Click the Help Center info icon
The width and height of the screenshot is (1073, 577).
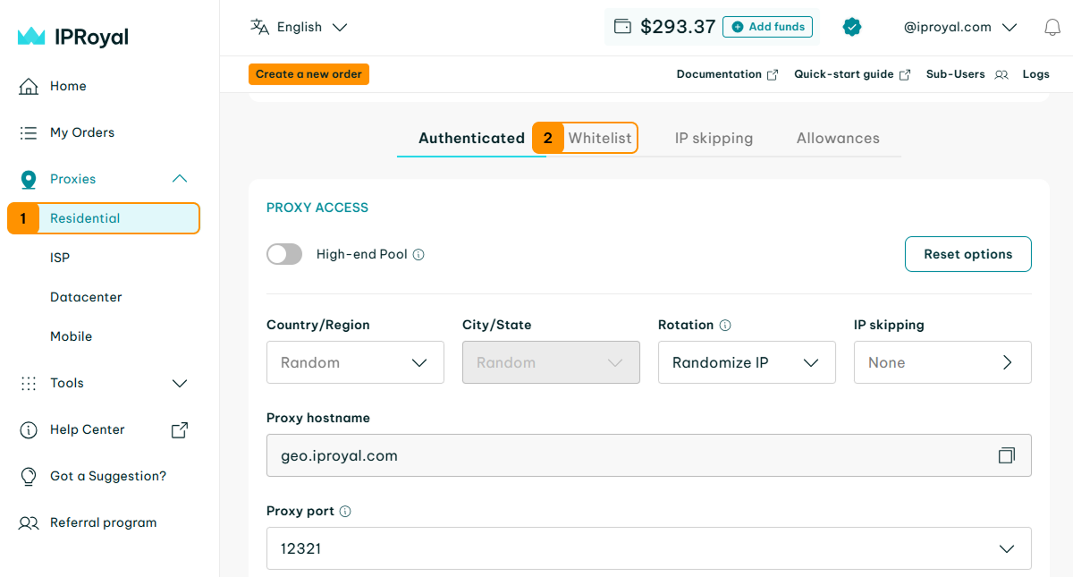[29, 429]
